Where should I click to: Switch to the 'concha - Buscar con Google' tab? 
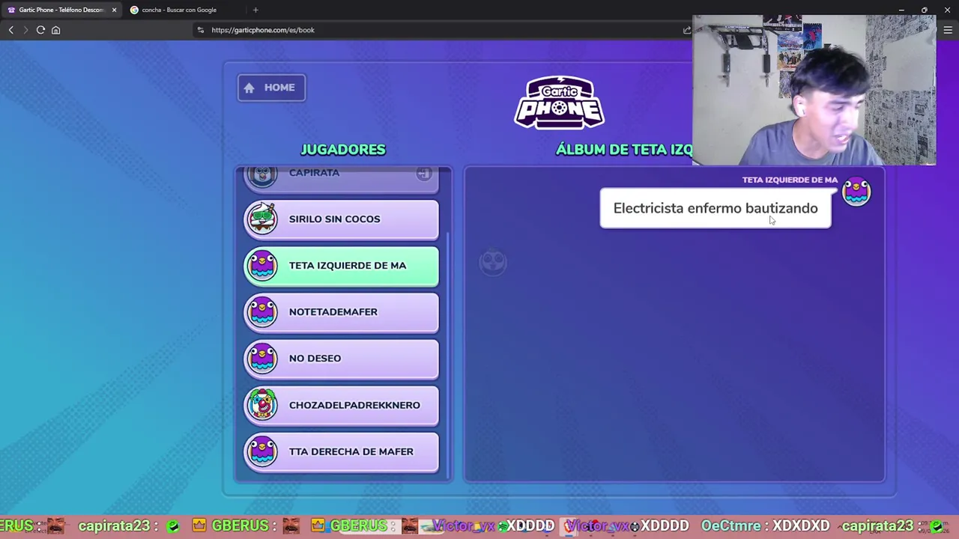pyautogui.click(x=178, y=10)
